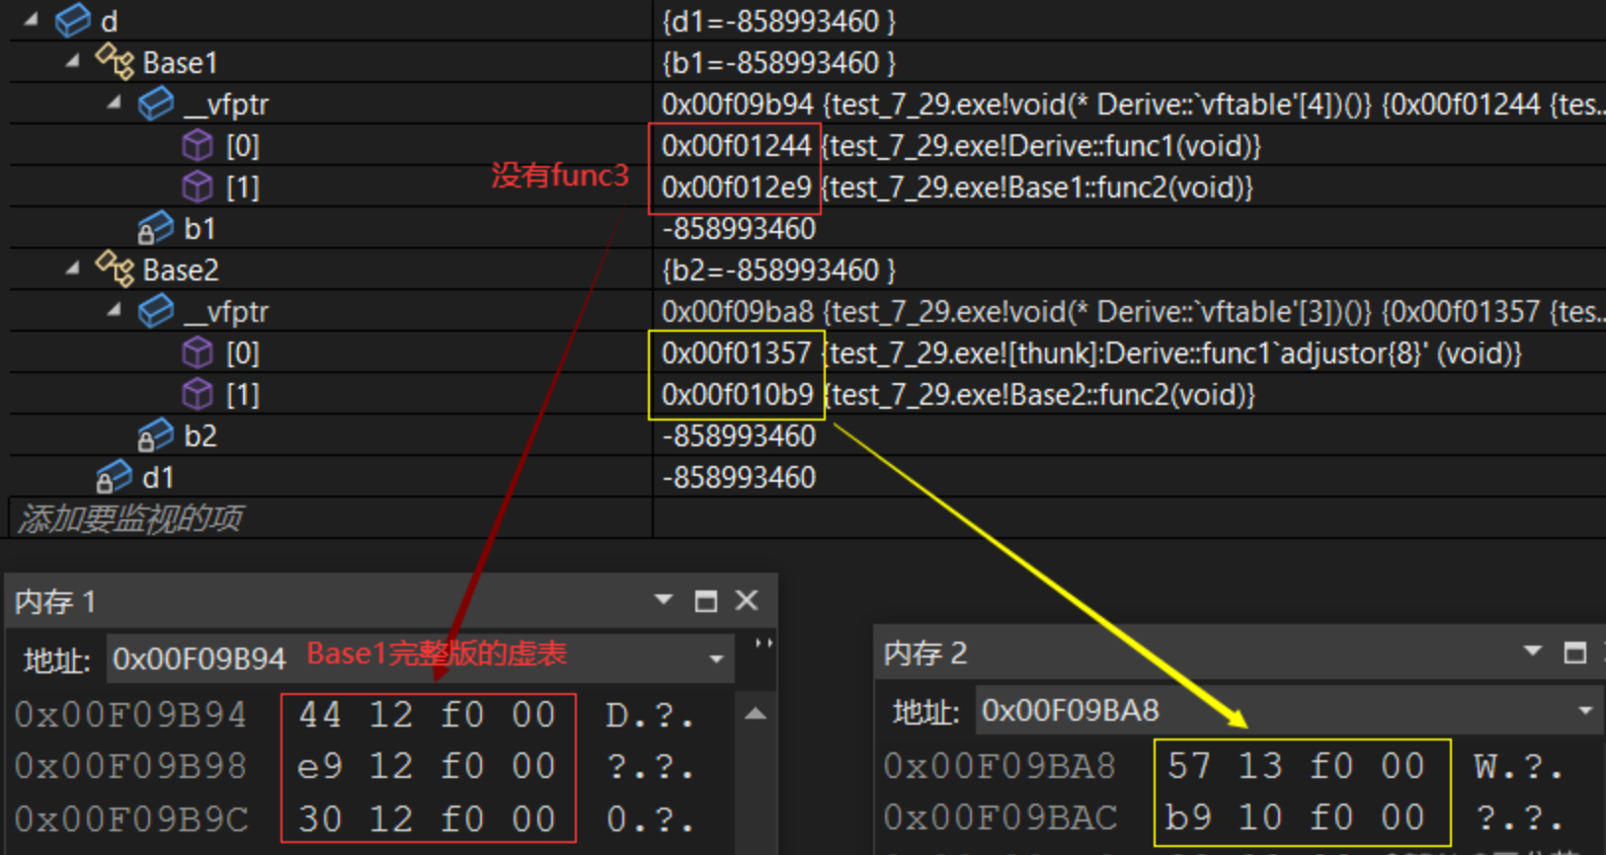Select the {d1=-858993460 } value cell
The height and width of the screenshot is (855, 1606).
pos(778,22)
